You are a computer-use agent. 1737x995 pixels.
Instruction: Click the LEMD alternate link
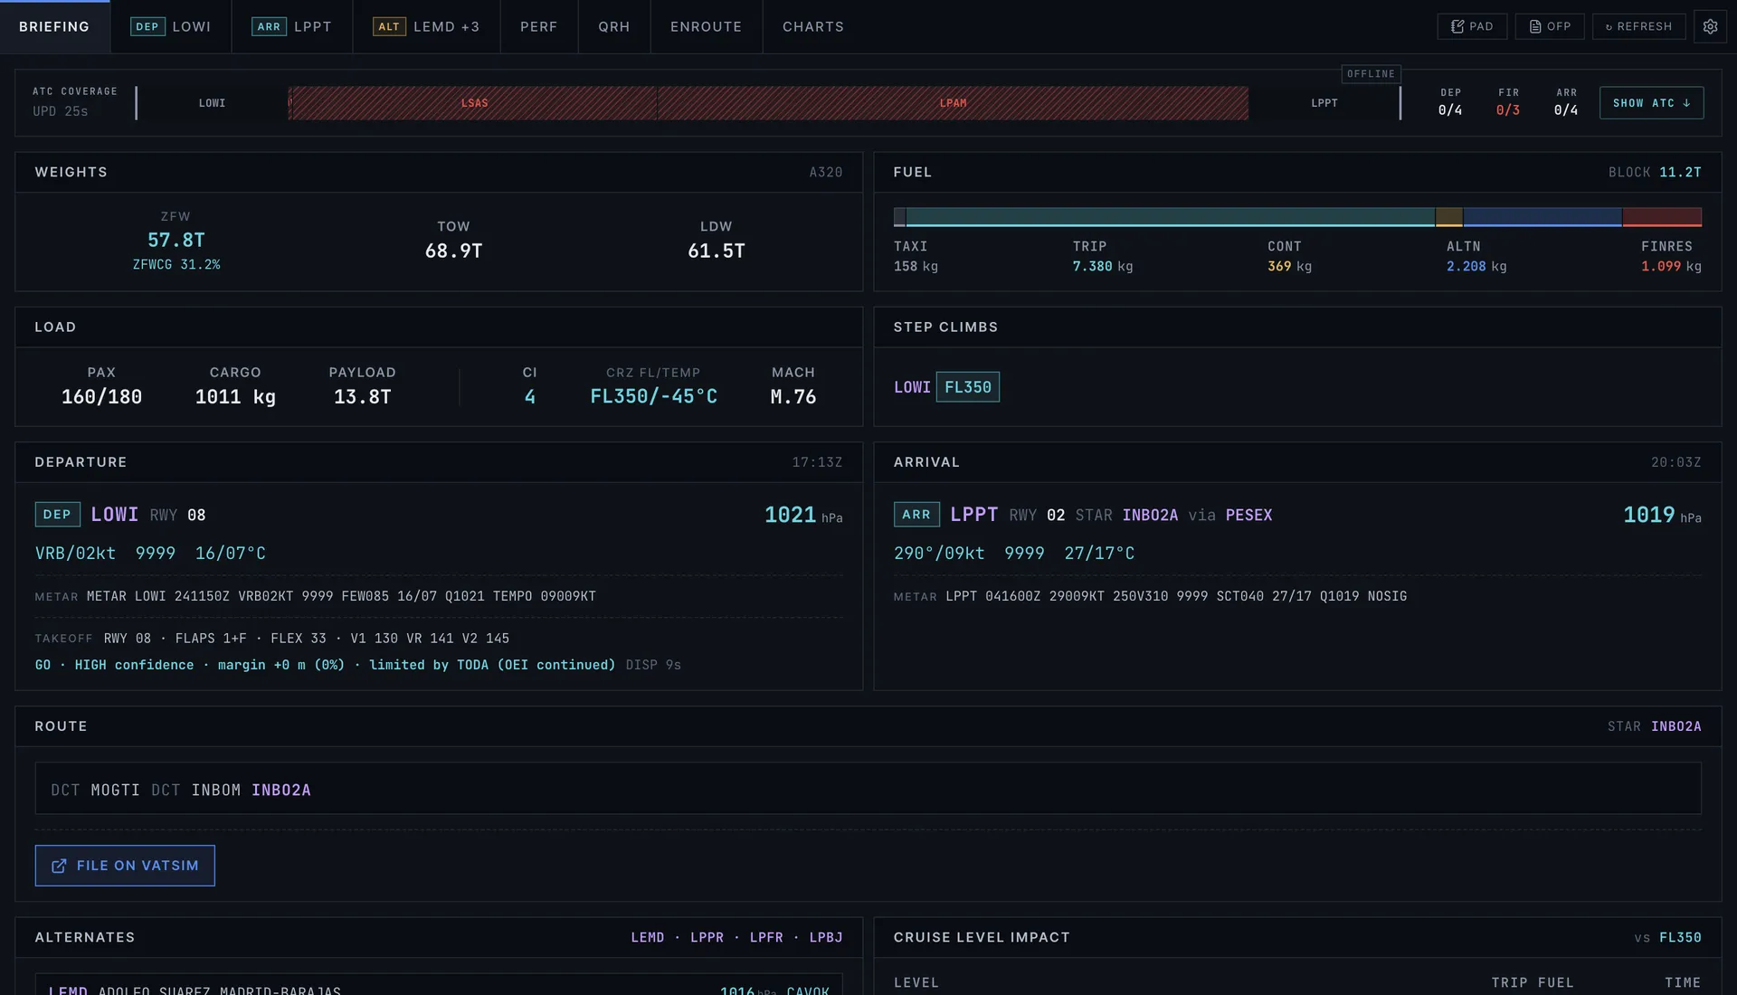[x=648, y=937]
